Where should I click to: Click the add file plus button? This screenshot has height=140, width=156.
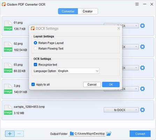[x=10, y=134]
